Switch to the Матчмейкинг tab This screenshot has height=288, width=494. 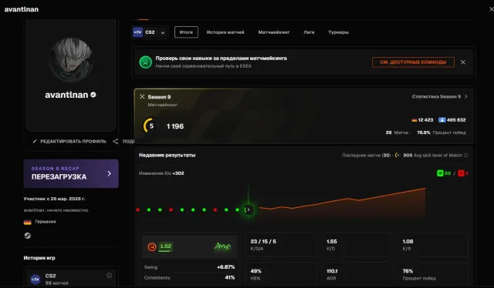[x=274, y=32]
